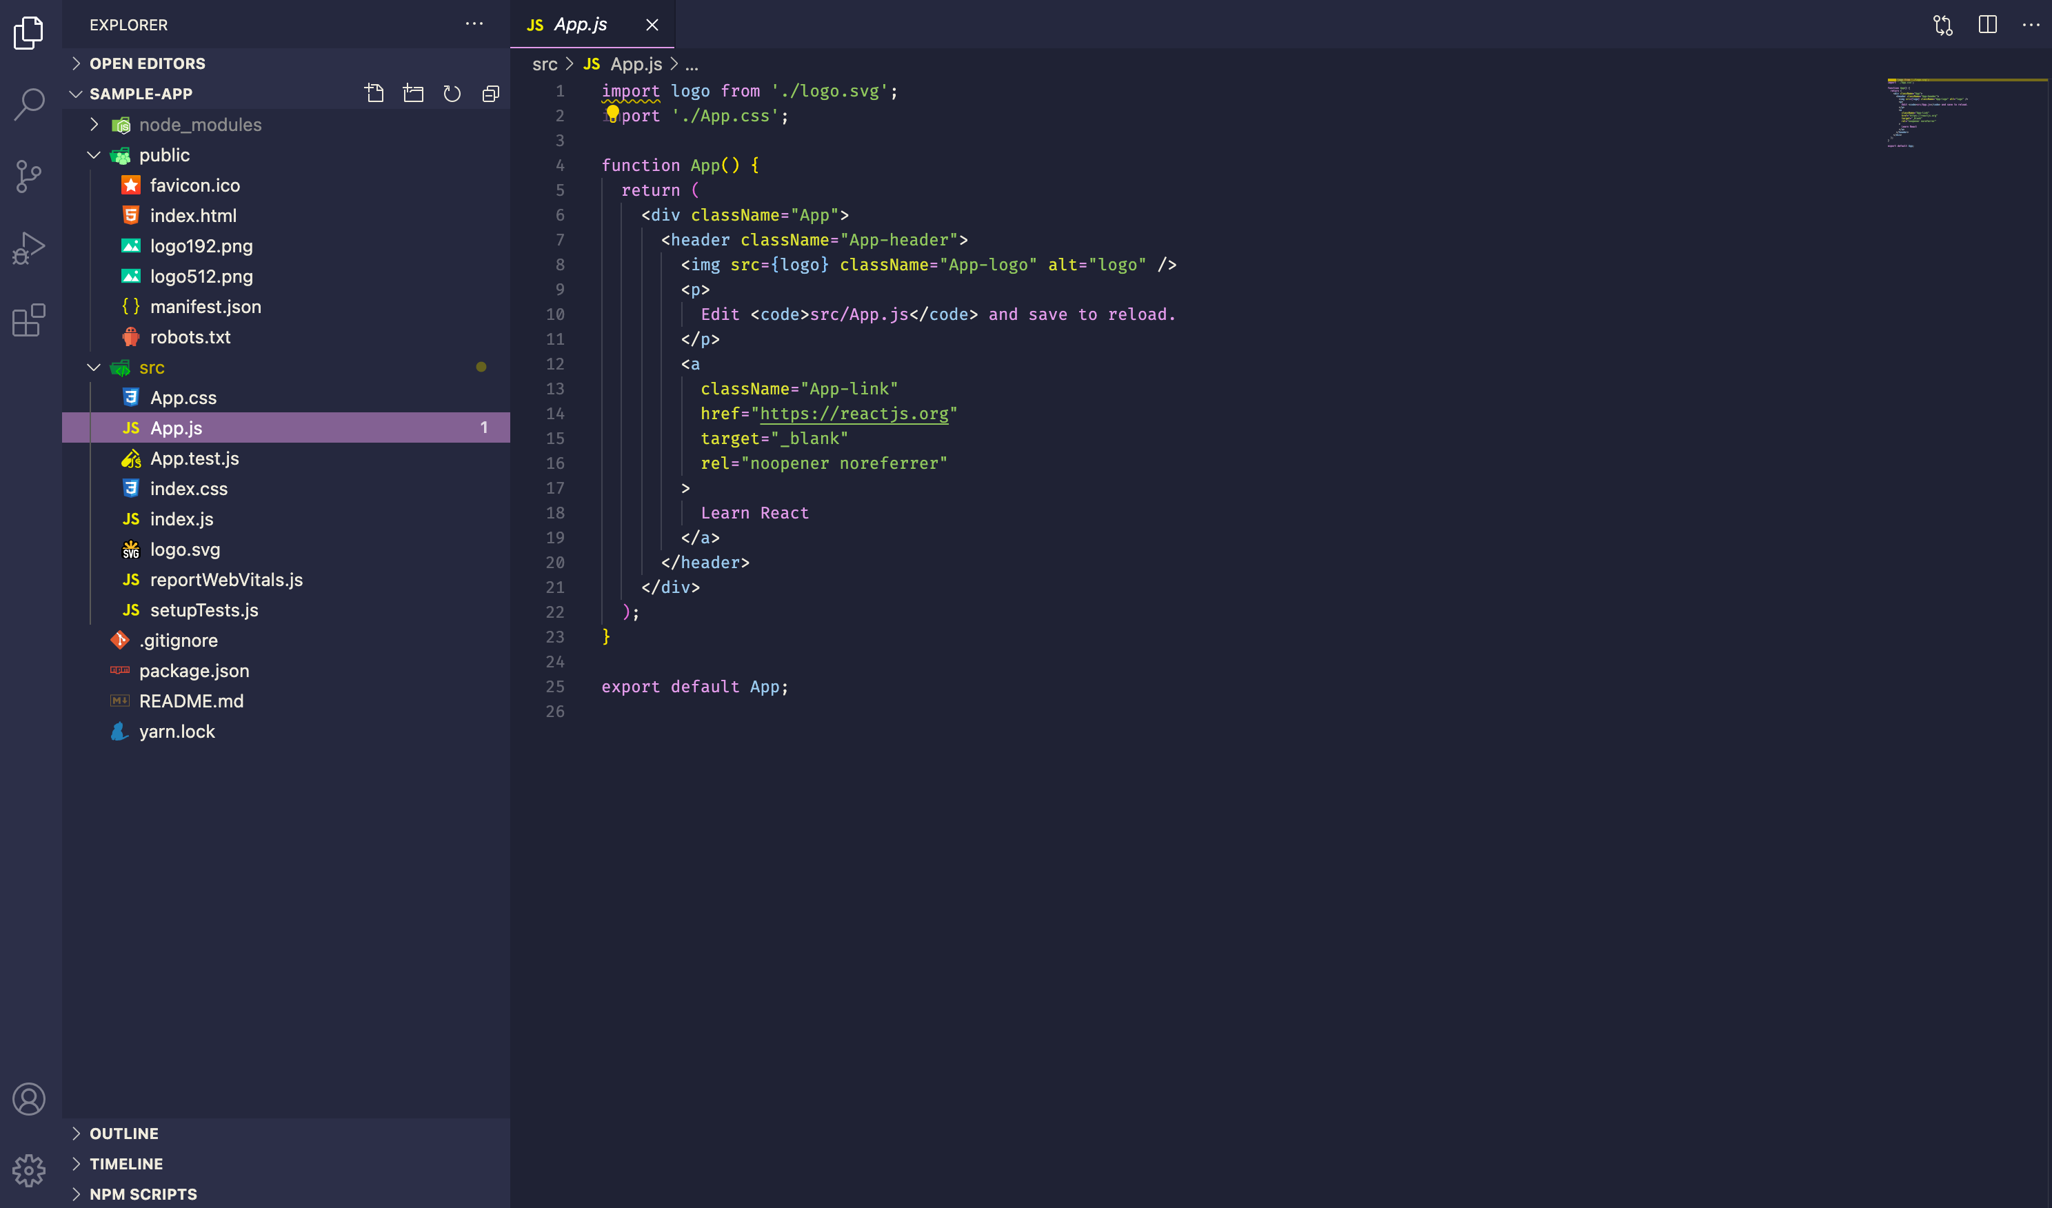
Task: Expand the OUTLINE section
Action: [124, 1133]
